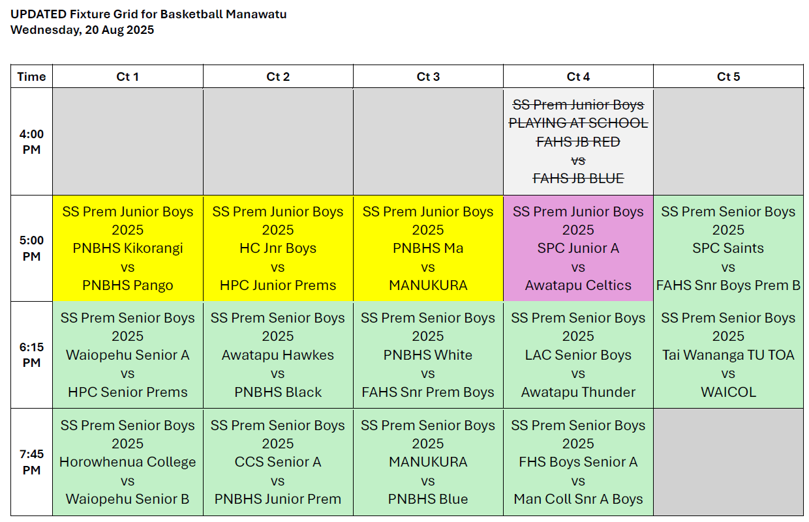Select the PNBHS Ma vs MANUKURA yellow cell
Viewport: 809px width, 522px height.
click(428, 248)
